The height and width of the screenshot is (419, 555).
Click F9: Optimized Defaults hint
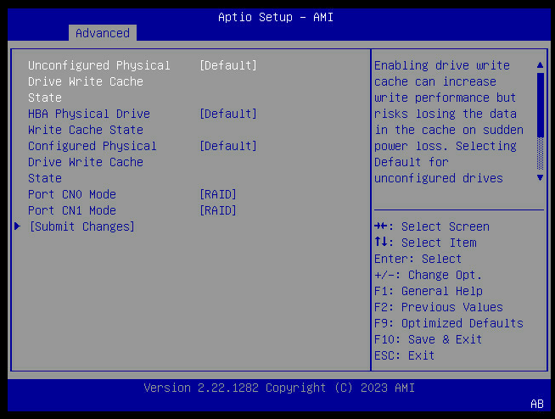coord(448,323)
